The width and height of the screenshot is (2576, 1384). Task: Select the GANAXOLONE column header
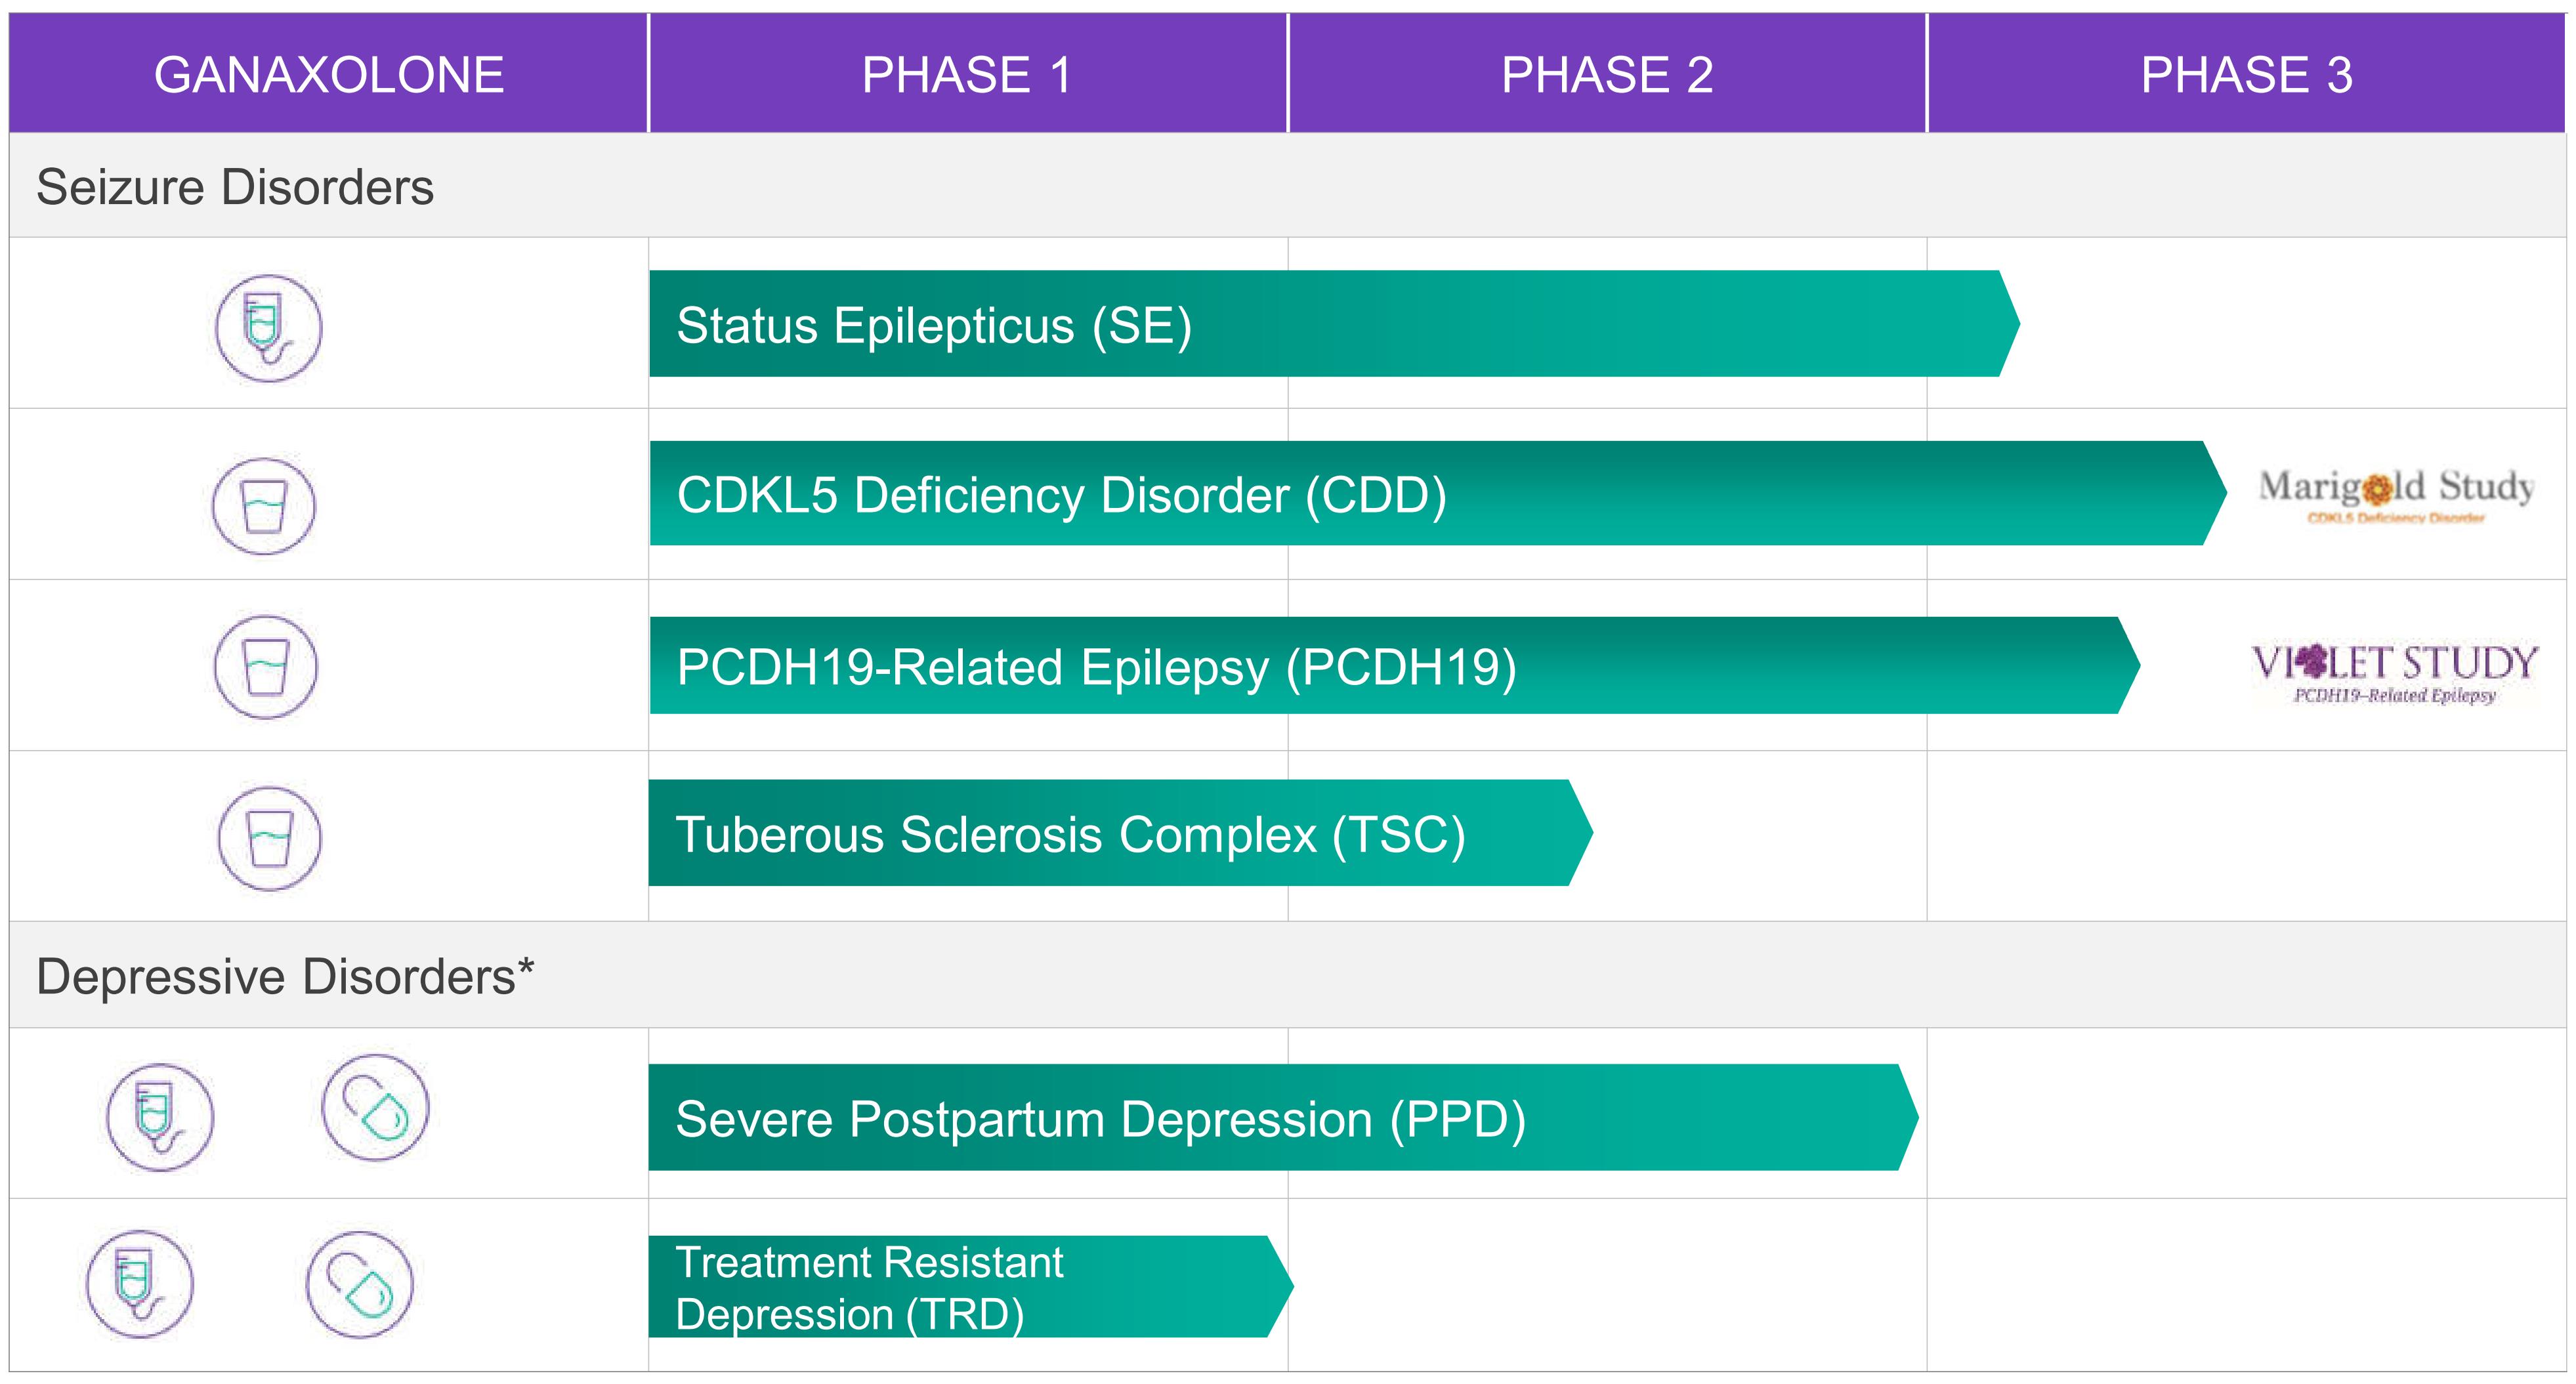click(x=329, y=75)
